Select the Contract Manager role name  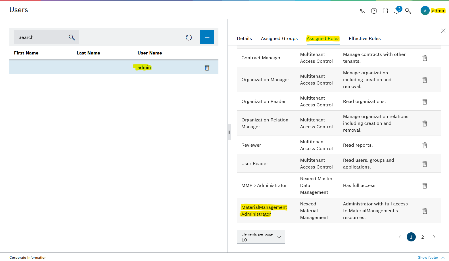pyautogui.click(x=261, y=58)
